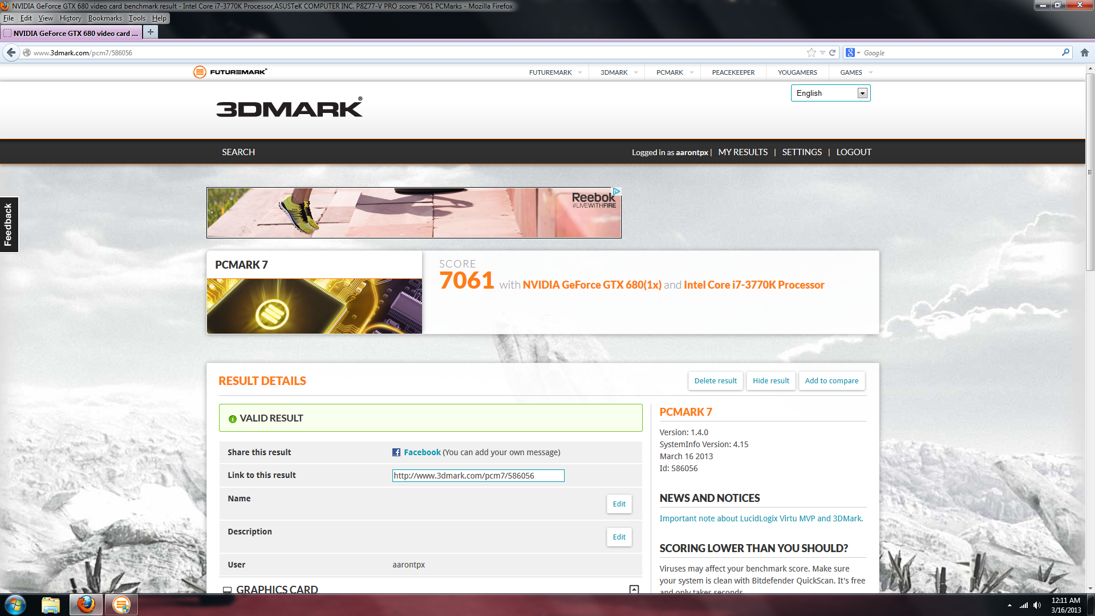Edit the result Description
1095x616 pixels.
pyautogui.click(x=619, y=537)
